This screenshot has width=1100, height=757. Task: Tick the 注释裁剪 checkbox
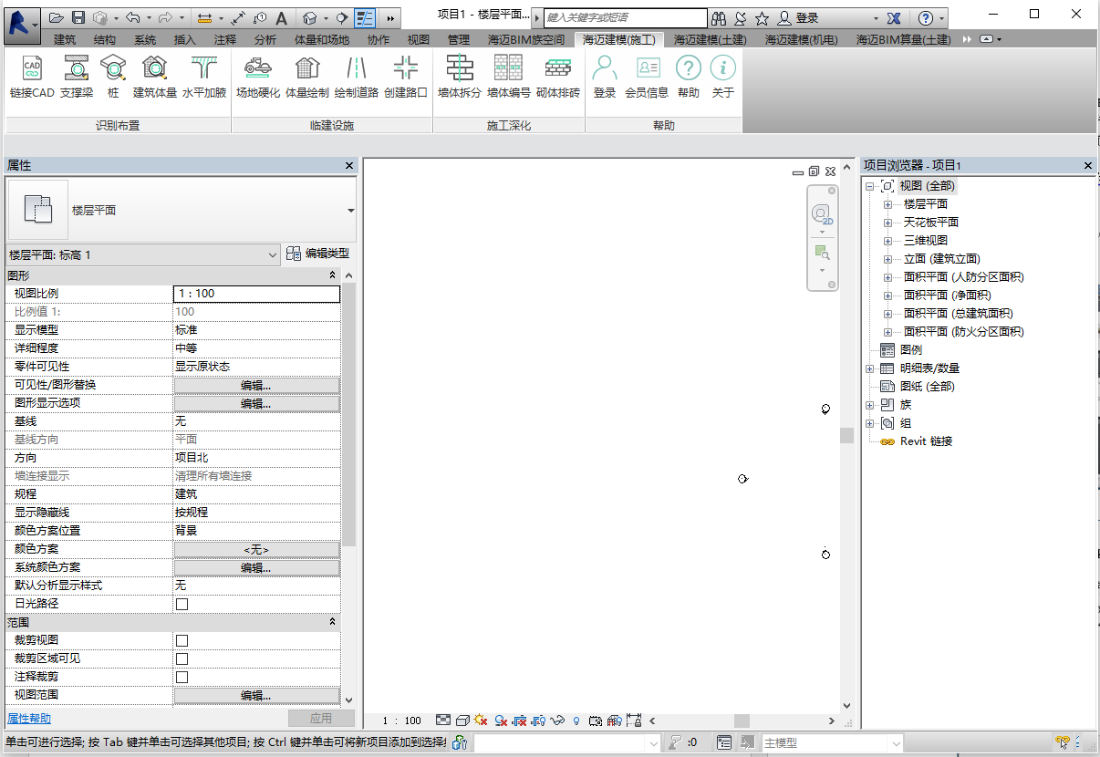(x=182, y=677)
